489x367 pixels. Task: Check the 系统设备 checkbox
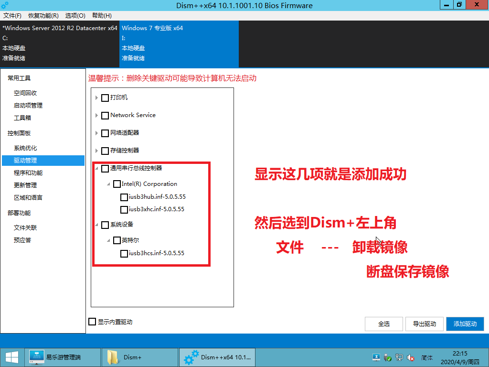tap(105, 225)
